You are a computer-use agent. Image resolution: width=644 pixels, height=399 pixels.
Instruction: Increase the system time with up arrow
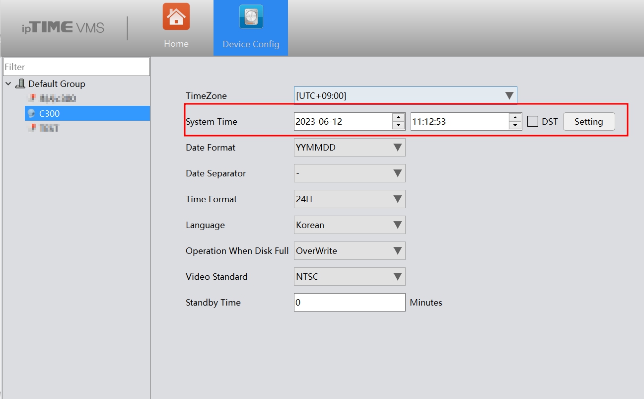click(515, 117)
